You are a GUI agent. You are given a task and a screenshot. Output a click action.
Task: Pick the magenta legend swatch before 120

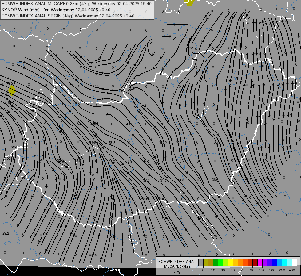point(260,263)
